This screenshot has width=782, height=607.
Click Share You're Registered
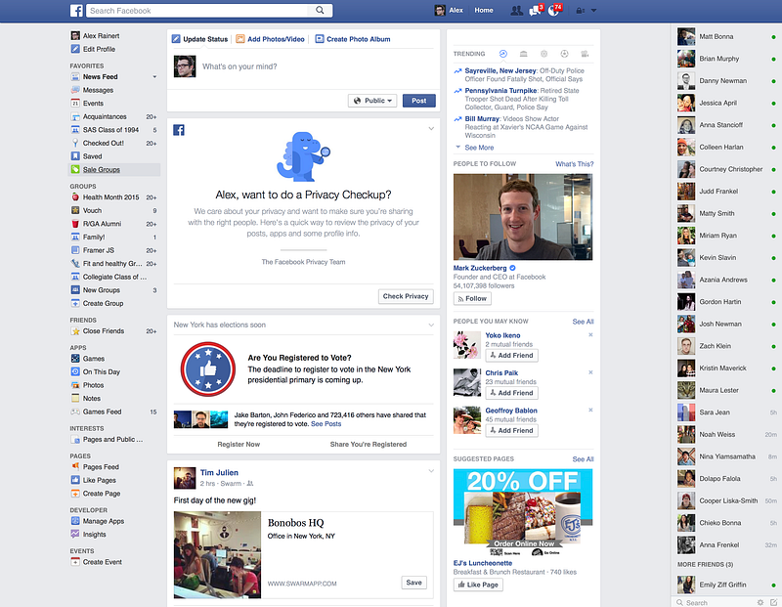click(x=369, y=445)
